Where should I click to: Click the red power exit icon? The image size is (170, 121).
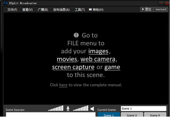[x=167, y=3]
